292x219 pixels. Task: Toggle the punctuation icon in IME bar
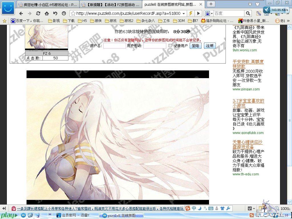205,208
